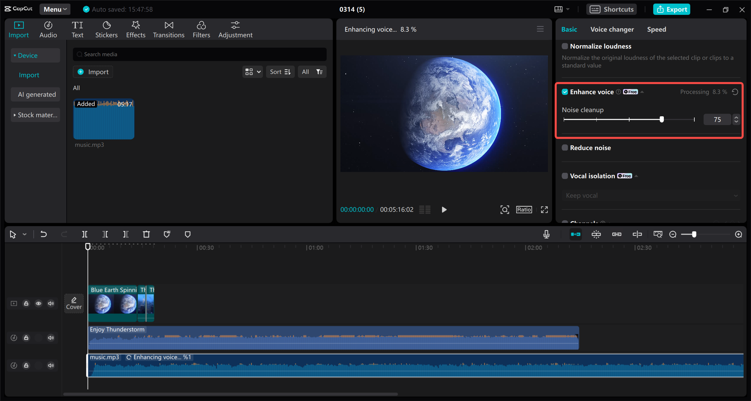Image resolution: width=751 pixels, height=401 pixels.
Task: Click the Export button
Action: click(671, 9)
